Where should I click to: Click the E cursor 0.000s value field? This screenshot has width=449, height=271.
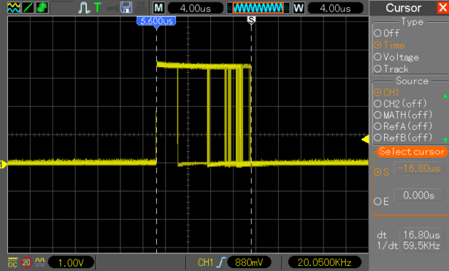418,195
